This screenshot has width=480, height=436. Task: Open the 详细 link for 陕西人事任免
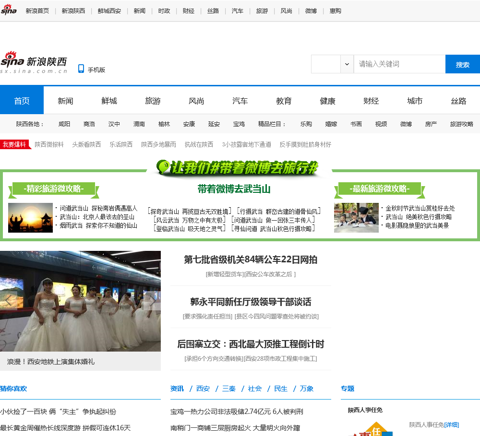tap(452, 424)
